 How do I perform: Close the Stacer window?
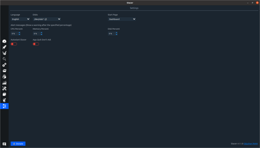pyautogui.click(x=257, y=3)
